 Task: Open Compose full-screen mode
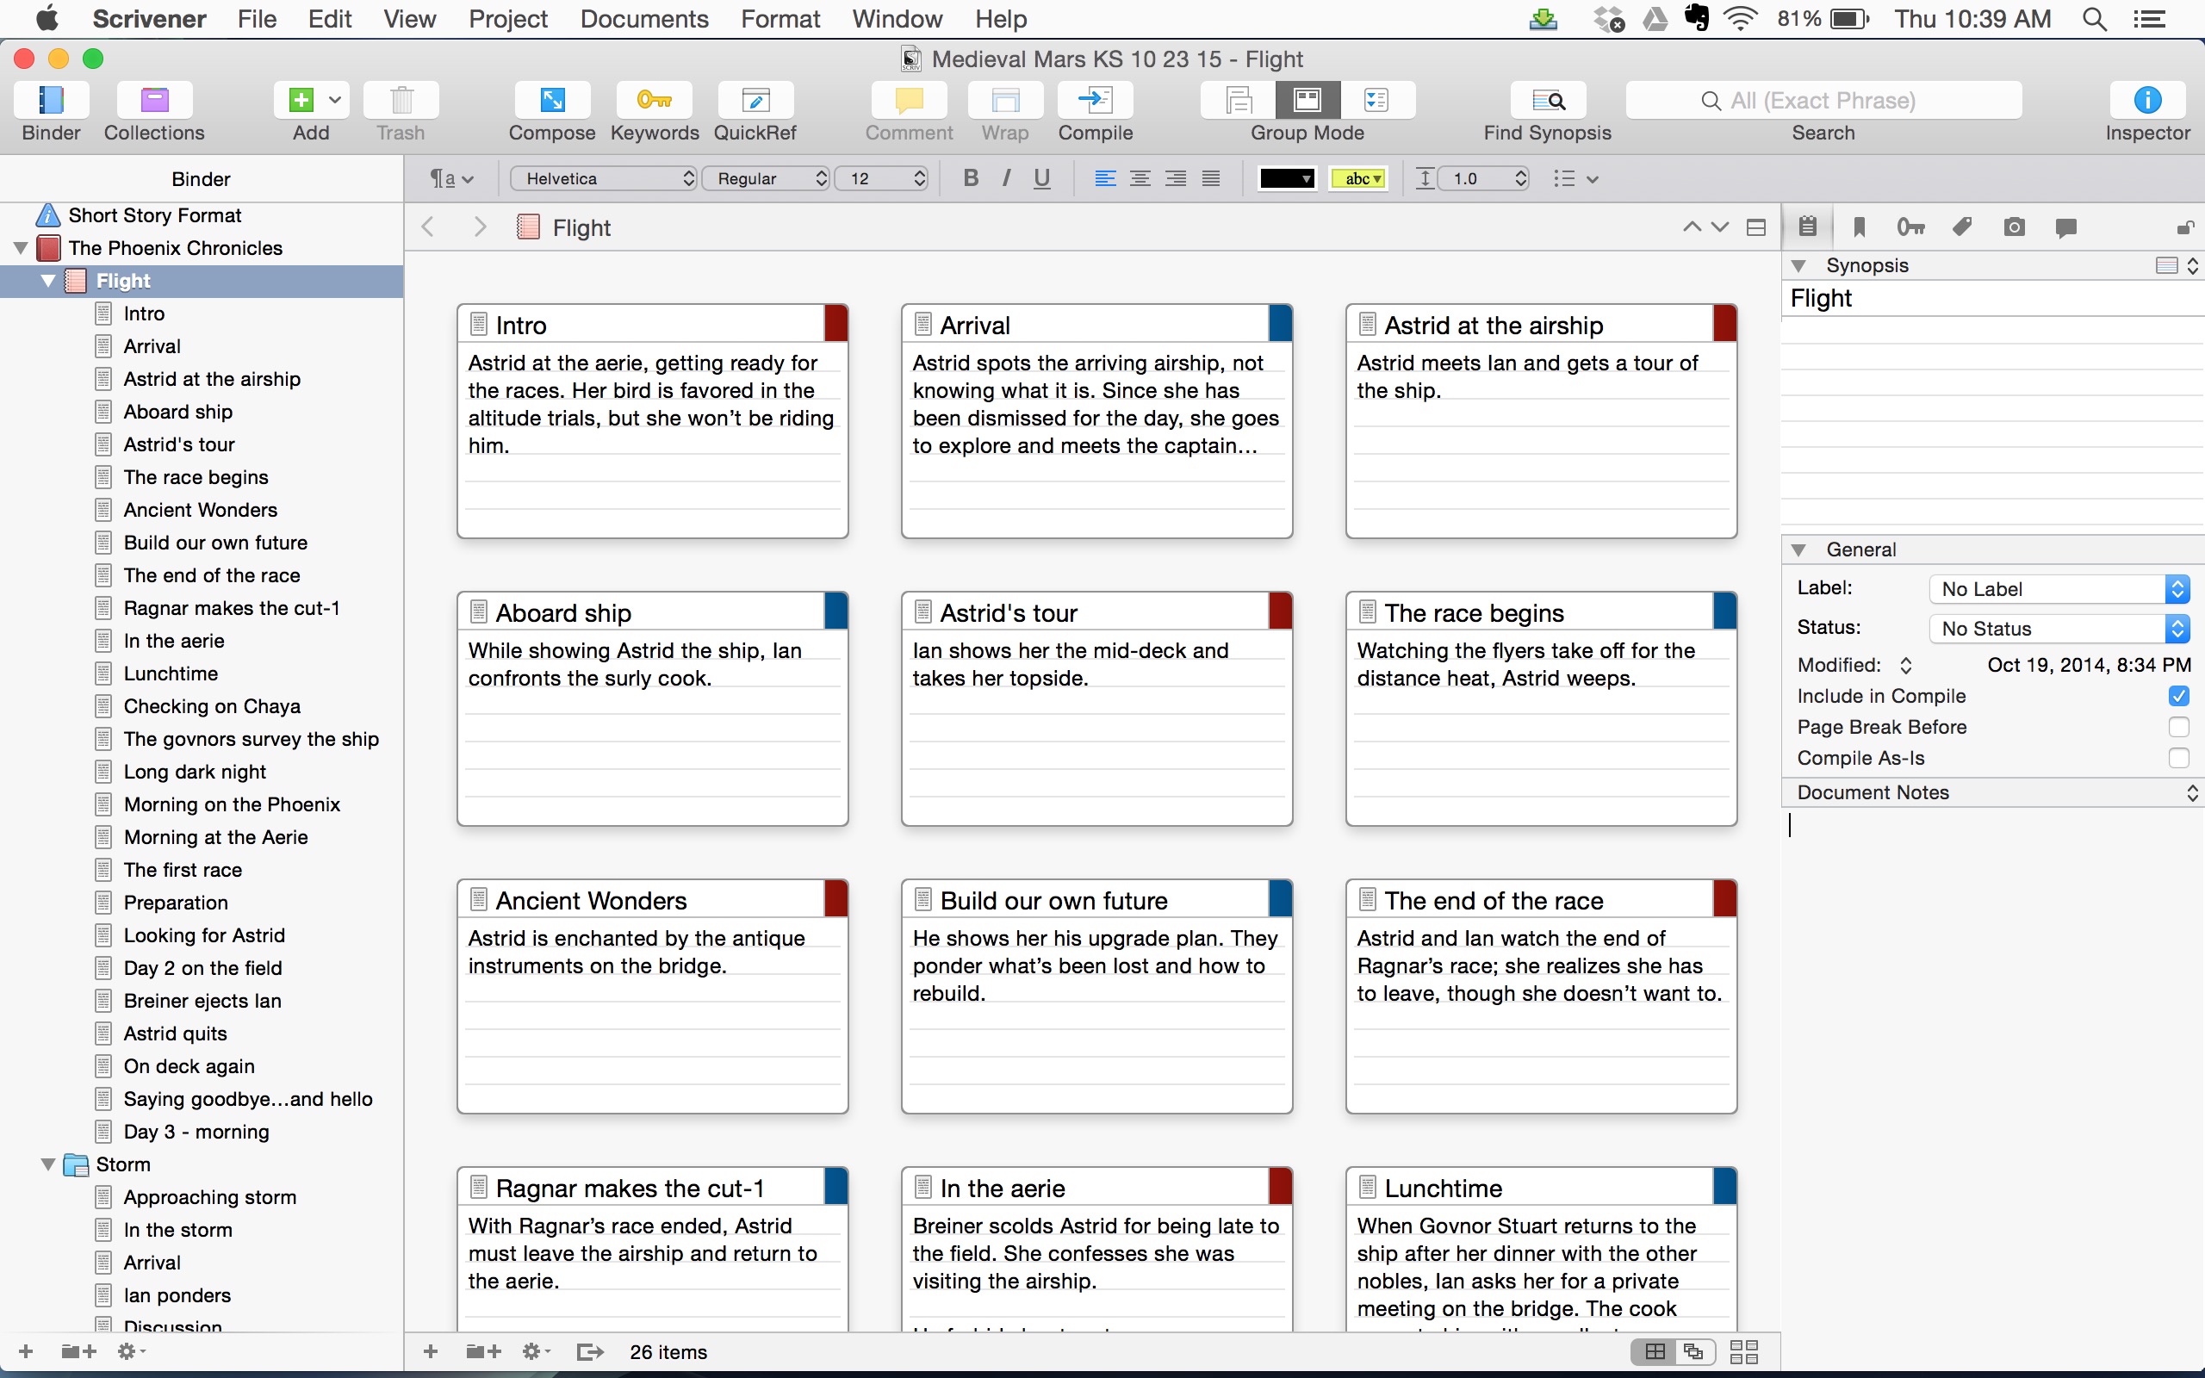coord(551,100)
